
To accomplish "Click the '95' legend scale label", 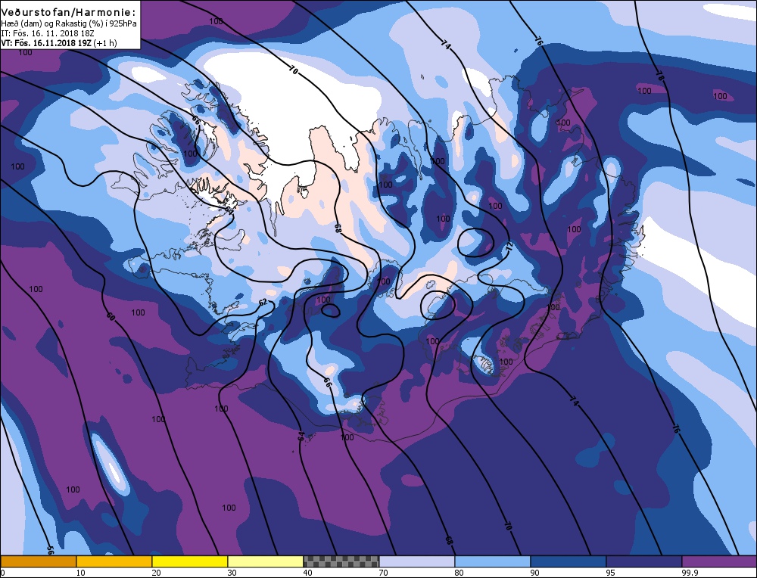I will click(611, 573).
